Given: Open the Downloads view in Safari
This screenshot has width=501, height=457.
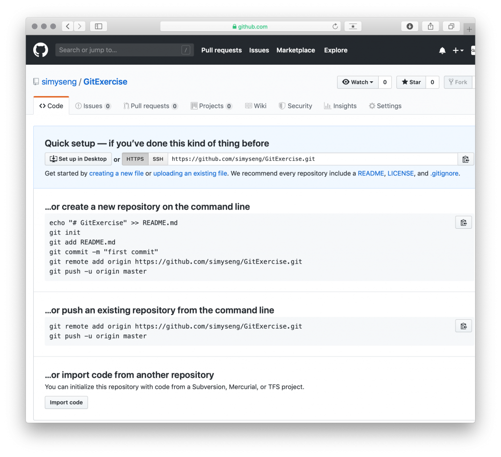Looking at the screenshot, I should pyautogui.click(x=410, y=26).
